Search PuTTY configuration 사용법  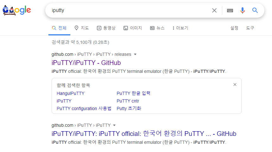point(84,108)
